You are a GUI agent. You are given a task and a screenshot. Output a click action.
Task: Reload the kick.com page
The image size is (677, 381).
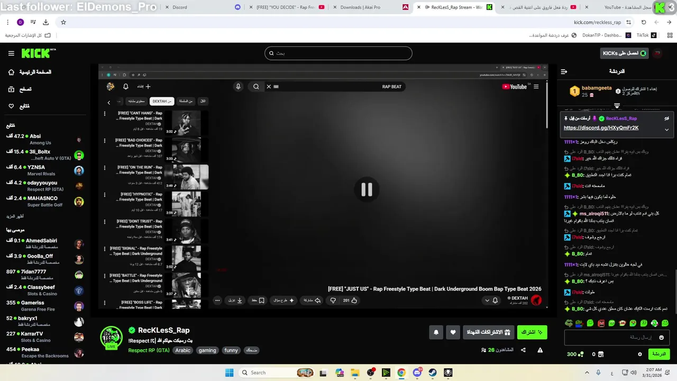click(644, 22)
